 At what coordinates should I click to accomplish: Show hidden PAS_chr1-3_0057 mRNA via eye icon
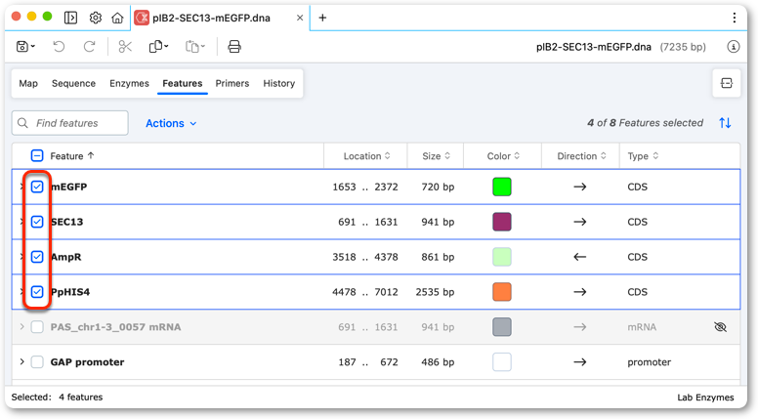(x=720, y=327)
